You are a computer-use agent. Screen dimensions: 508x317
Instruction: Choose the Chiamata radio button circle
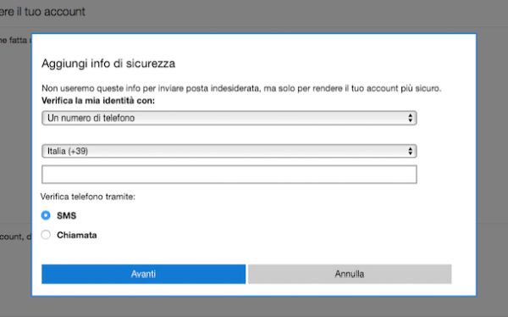pyautogui.click(x=46, y=235)
